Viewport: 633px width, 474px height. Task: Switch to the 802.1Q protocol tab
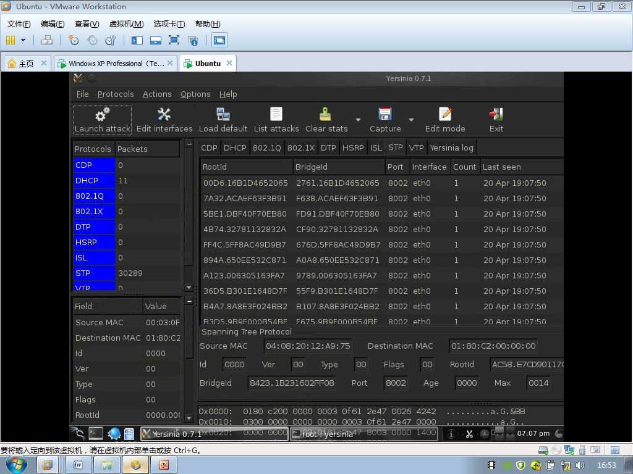[x=267, y=148]
